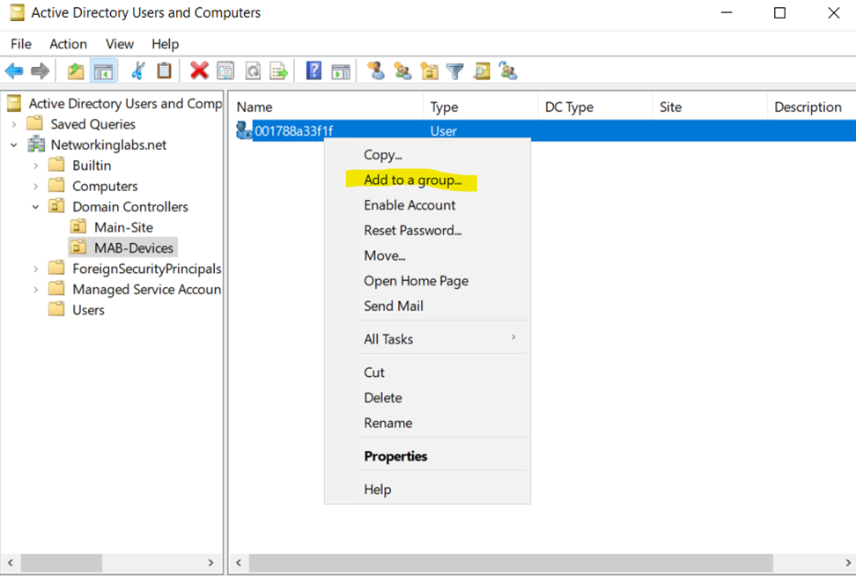Toggle the Show/Hide Console Tree icon

tap(103, 71)
